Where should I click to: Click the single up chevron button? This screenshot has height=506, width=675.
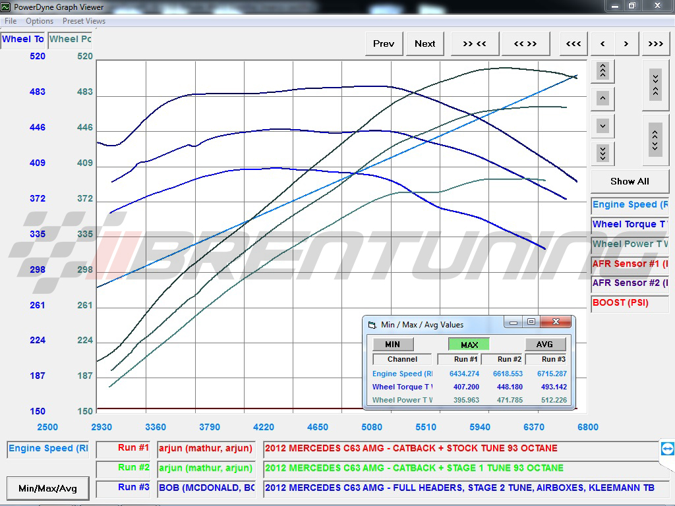click(602, 99)
